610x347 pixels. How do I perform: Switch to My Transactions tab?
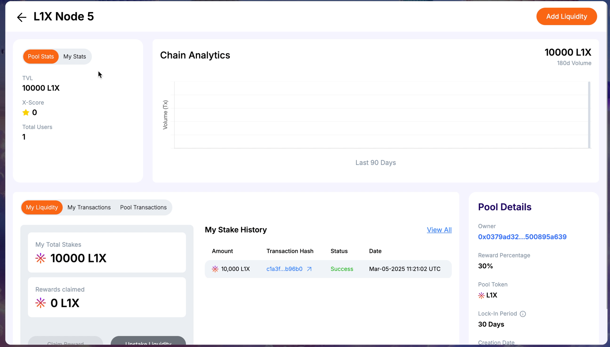coord(89,207)
